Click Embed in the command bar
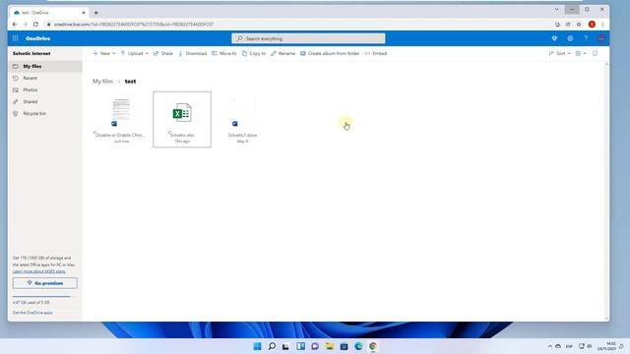This screenshot has height=354, width=630. pos(376,53)
